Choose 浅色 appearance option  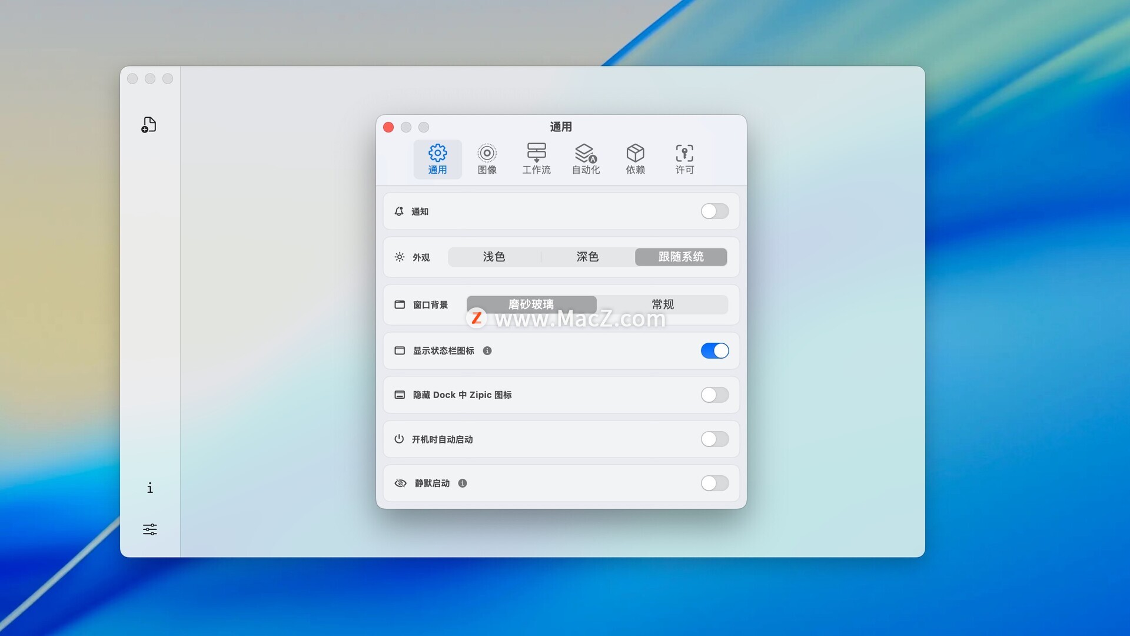[494, 257]
